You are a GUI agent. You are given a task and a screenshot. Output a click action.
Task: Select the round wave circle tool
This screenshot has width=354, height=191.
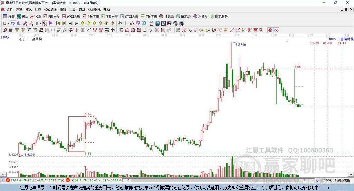coord(47,30)
